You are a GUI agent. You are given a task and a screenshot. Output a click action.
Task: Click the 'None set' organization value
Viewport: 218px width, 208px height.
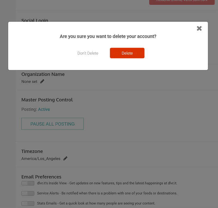tap(29, 82)
